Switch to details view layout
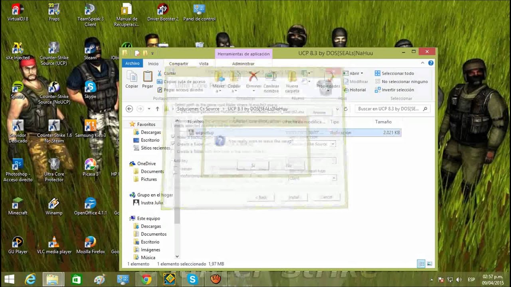 (421, 263)
